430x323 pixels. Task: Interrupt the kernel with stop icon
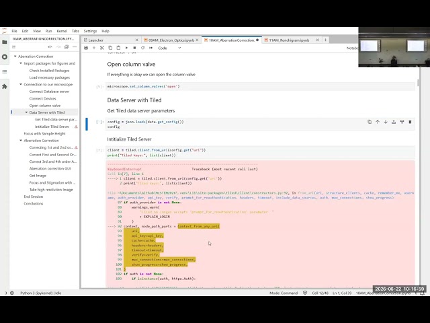point(134,48)
